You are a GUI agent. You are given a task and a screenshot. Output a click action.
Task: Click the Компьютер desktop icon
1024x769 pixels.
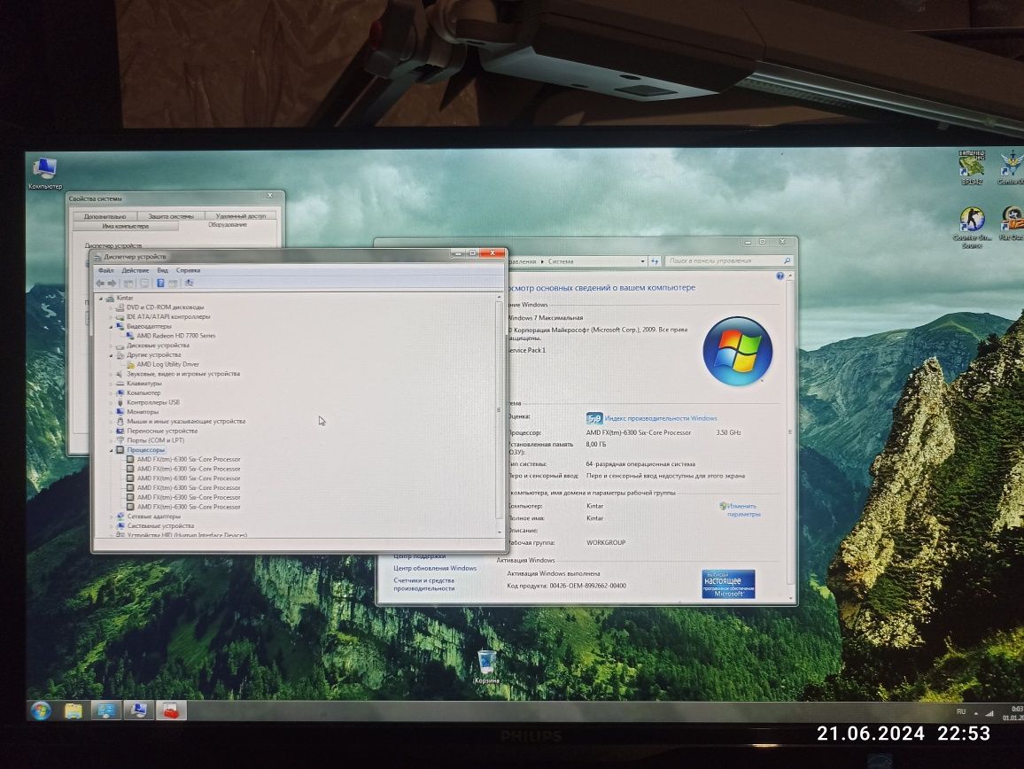tap(45, 173)
